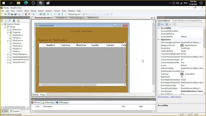
Task: Expand the RowTemplate property
Action: pyautogui.click(x=159, y=91)
